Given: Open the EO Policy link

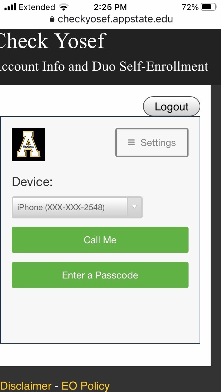Looking at the screenshot, I should click(85, 385).
